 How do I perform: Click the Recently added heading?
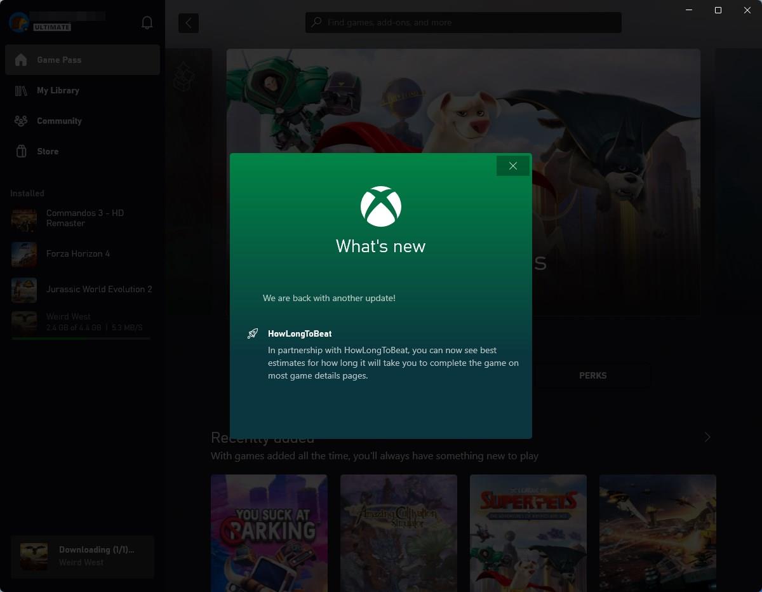coord(262,438)
